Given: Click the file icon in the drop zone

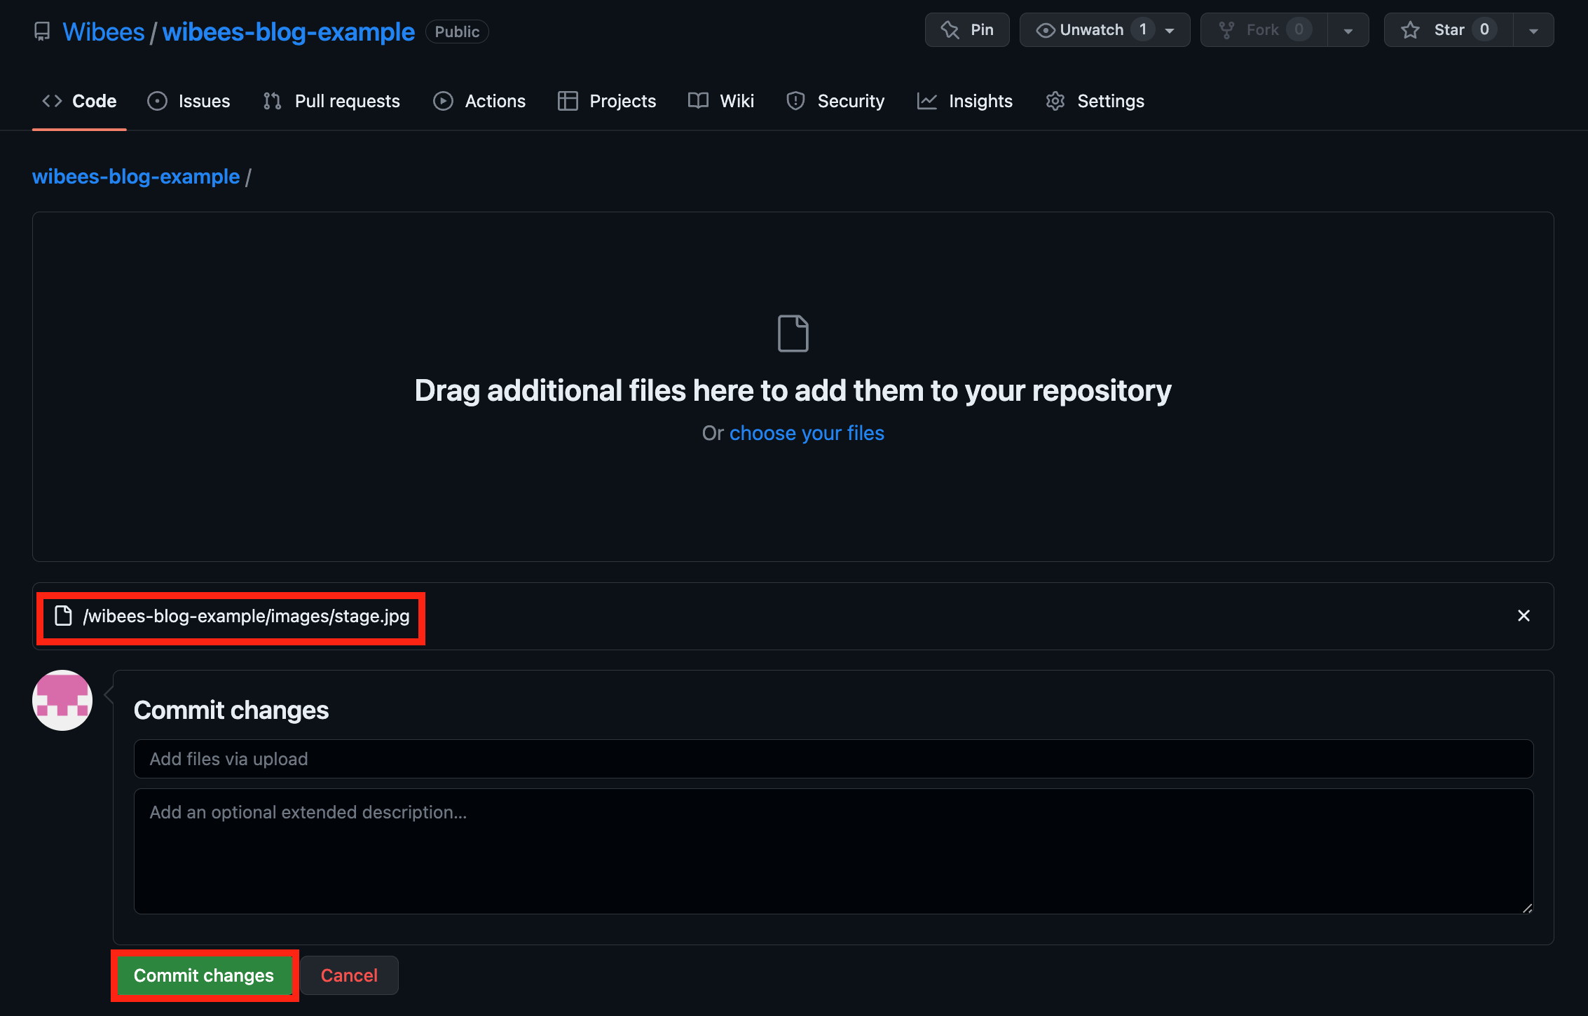Looking at the screenshot, I should (793, 334).
